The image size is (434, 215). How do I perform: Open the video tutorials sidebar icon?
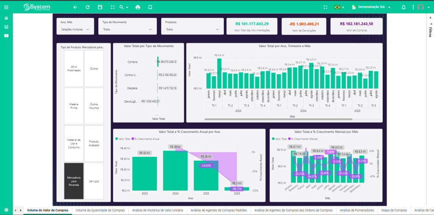6,36
